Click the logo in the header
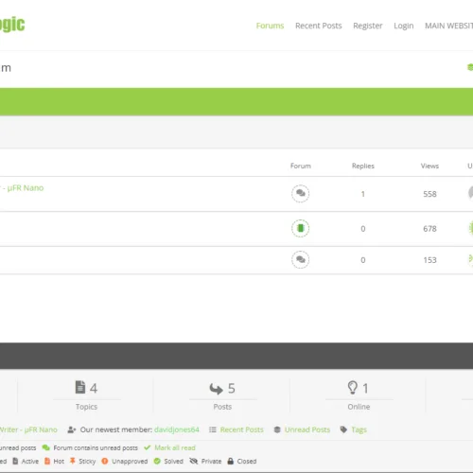Viewport: 473px width, 473px height. (12, 24)
